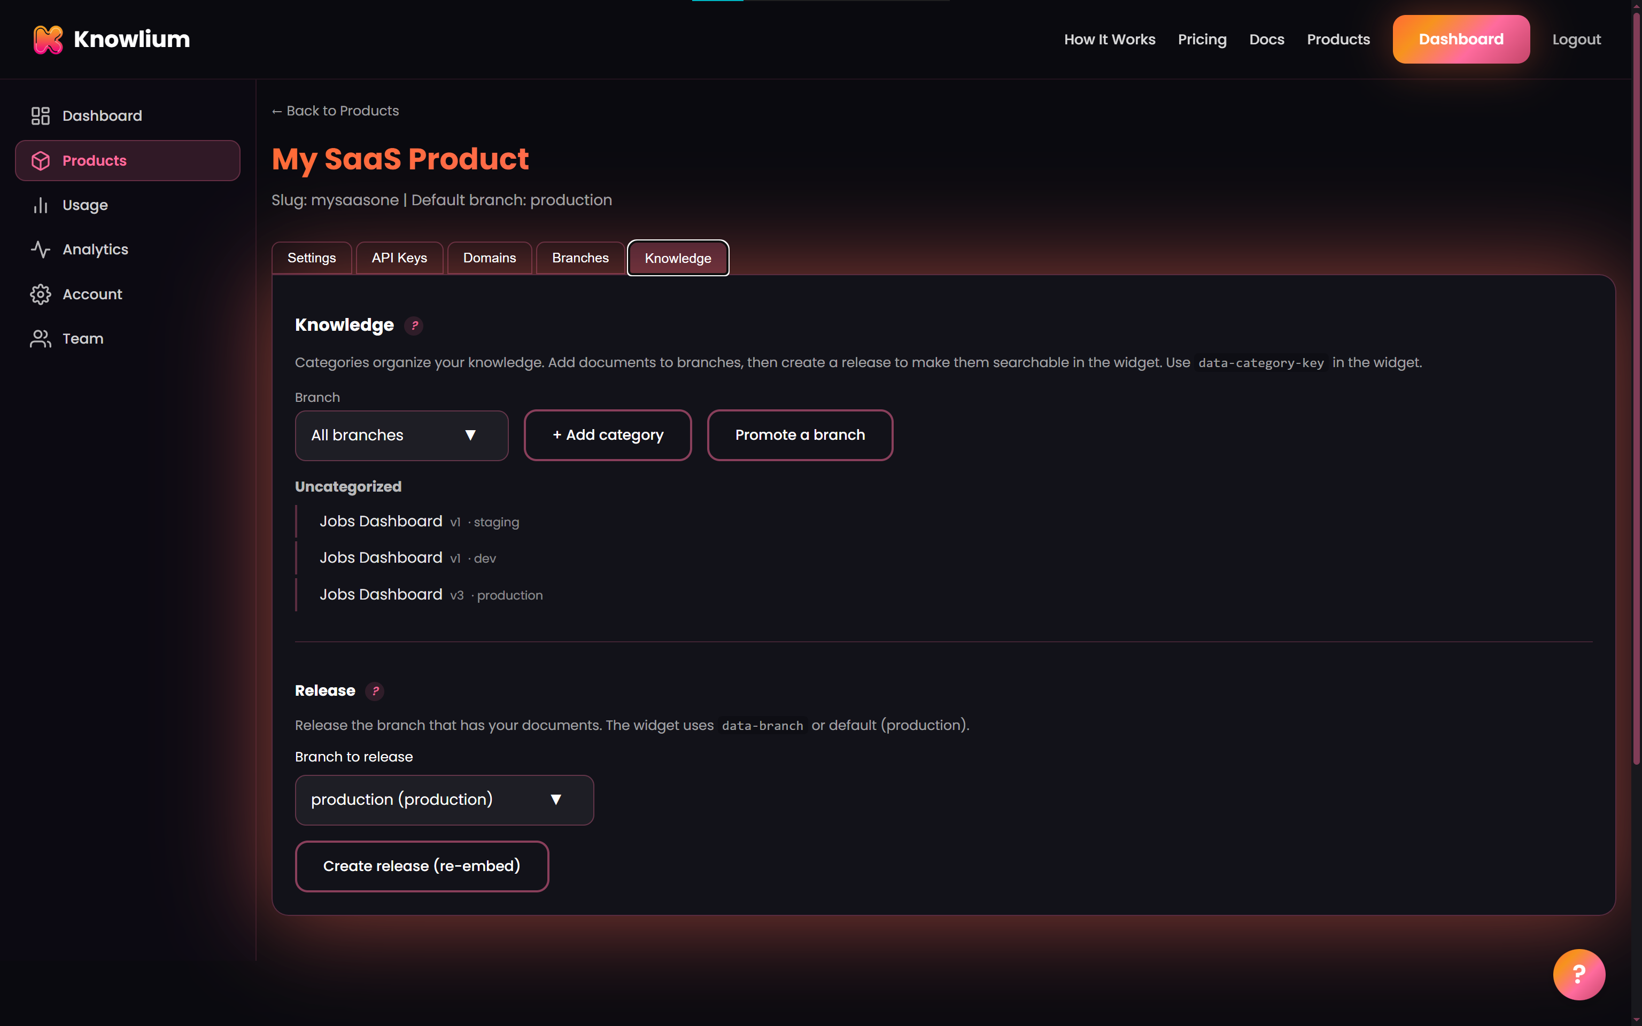Viewport: 1642px width, 1026px height.
Task: Click the Products cube icon in sidebar
Action: pos(40,160)
